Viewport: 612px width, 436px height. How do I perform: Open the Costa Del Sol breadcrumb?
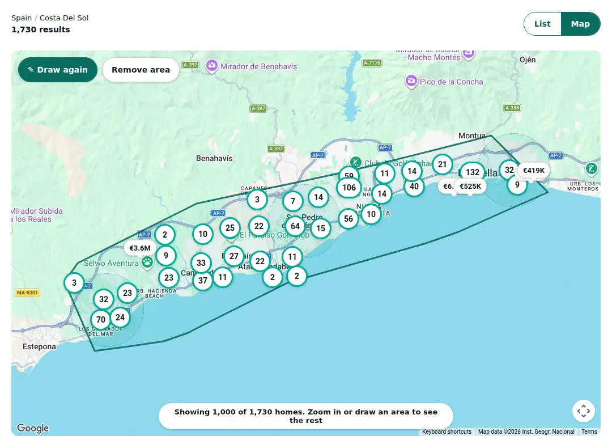click(64, 18)
